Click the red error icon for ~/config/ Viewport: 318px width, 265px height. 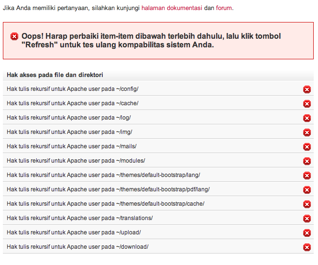pyautogui.click(x=307, y=89)
